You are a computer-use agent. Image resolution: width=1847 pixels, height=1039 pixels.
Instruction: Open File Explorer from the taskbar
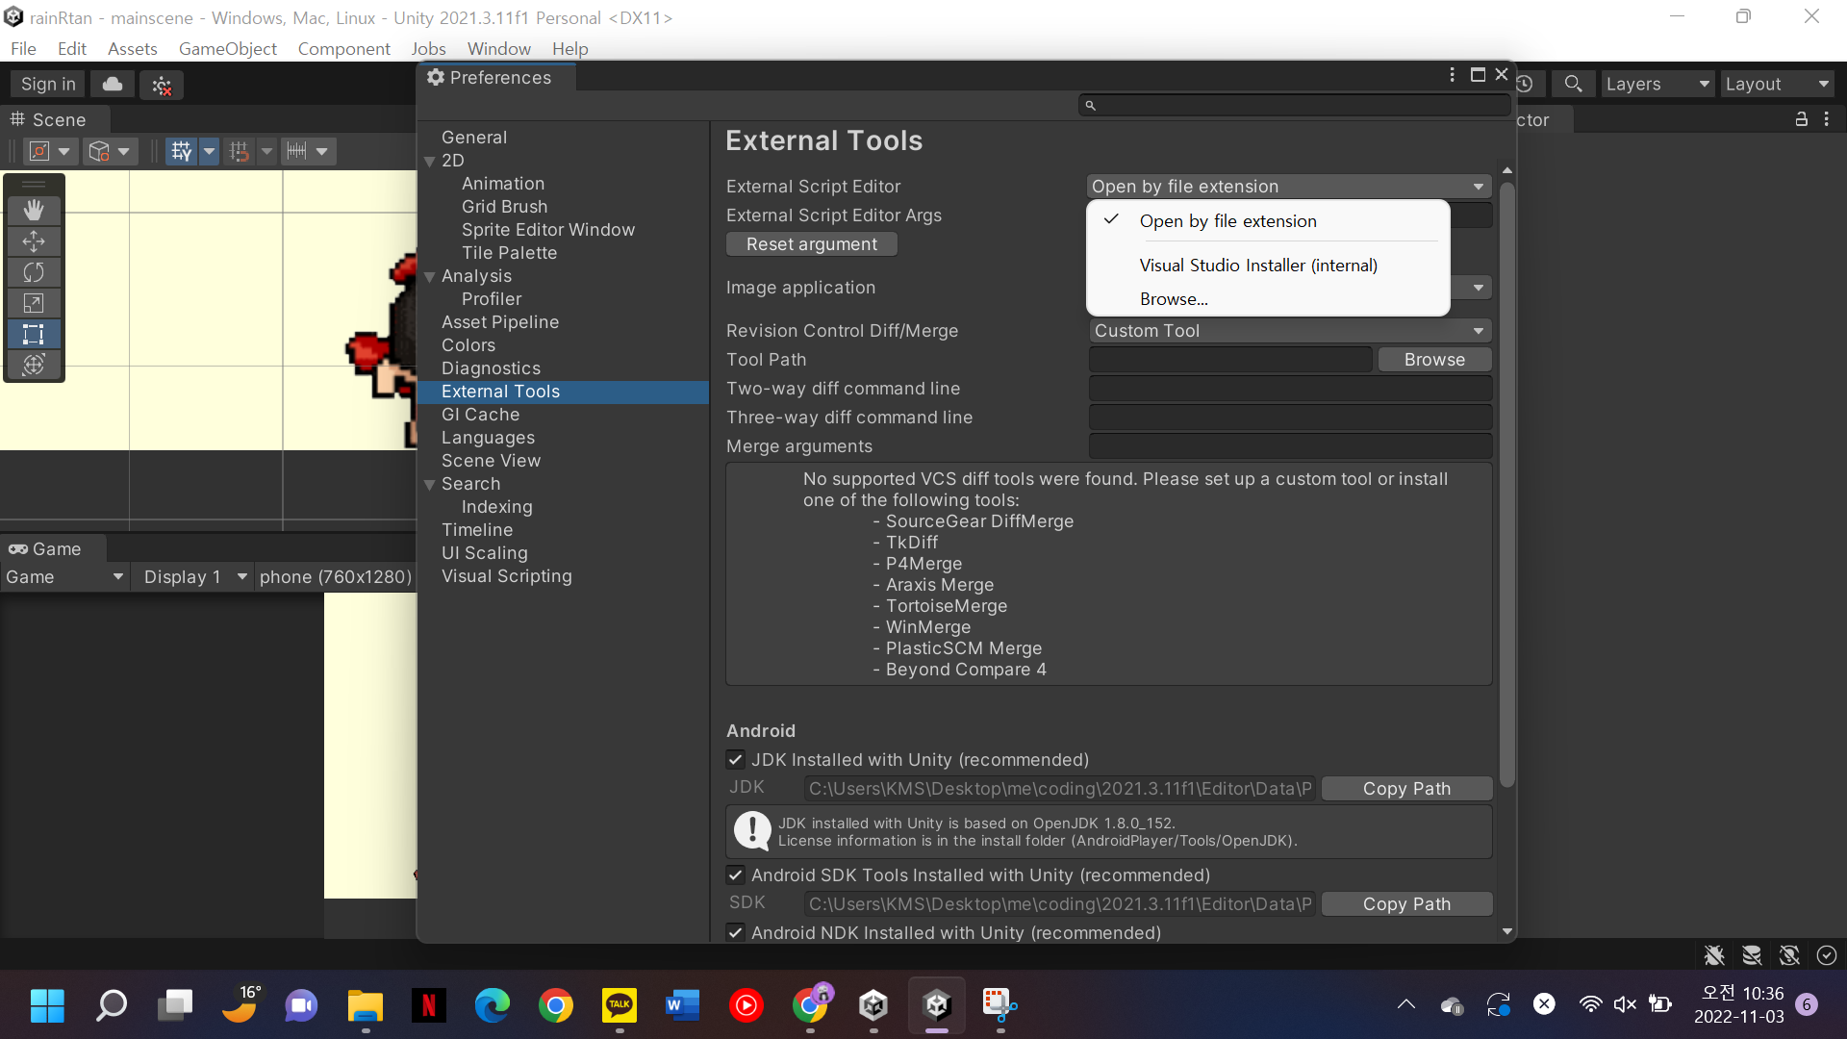(366, 1006)
